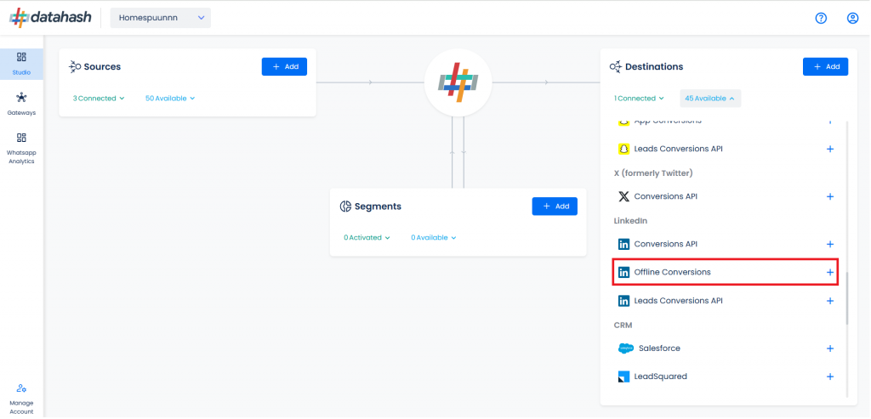
Task: Click the Salesforce cloud logo
Action: (626, 348)
